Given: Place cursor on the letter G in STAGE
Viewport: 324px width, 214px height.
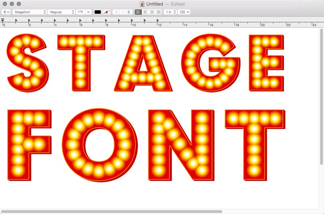Looking at the screenshot, I should [211, 63].
